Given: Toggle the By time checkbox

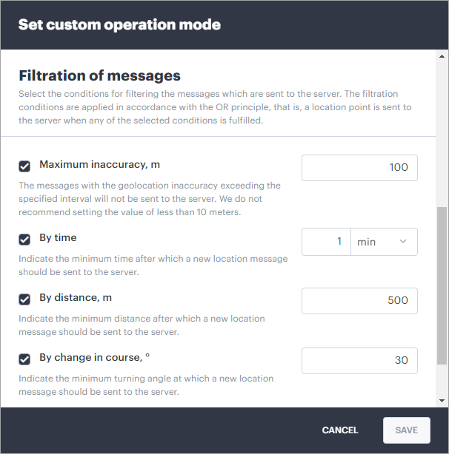Looking at the screenshot, I should 24,239.
